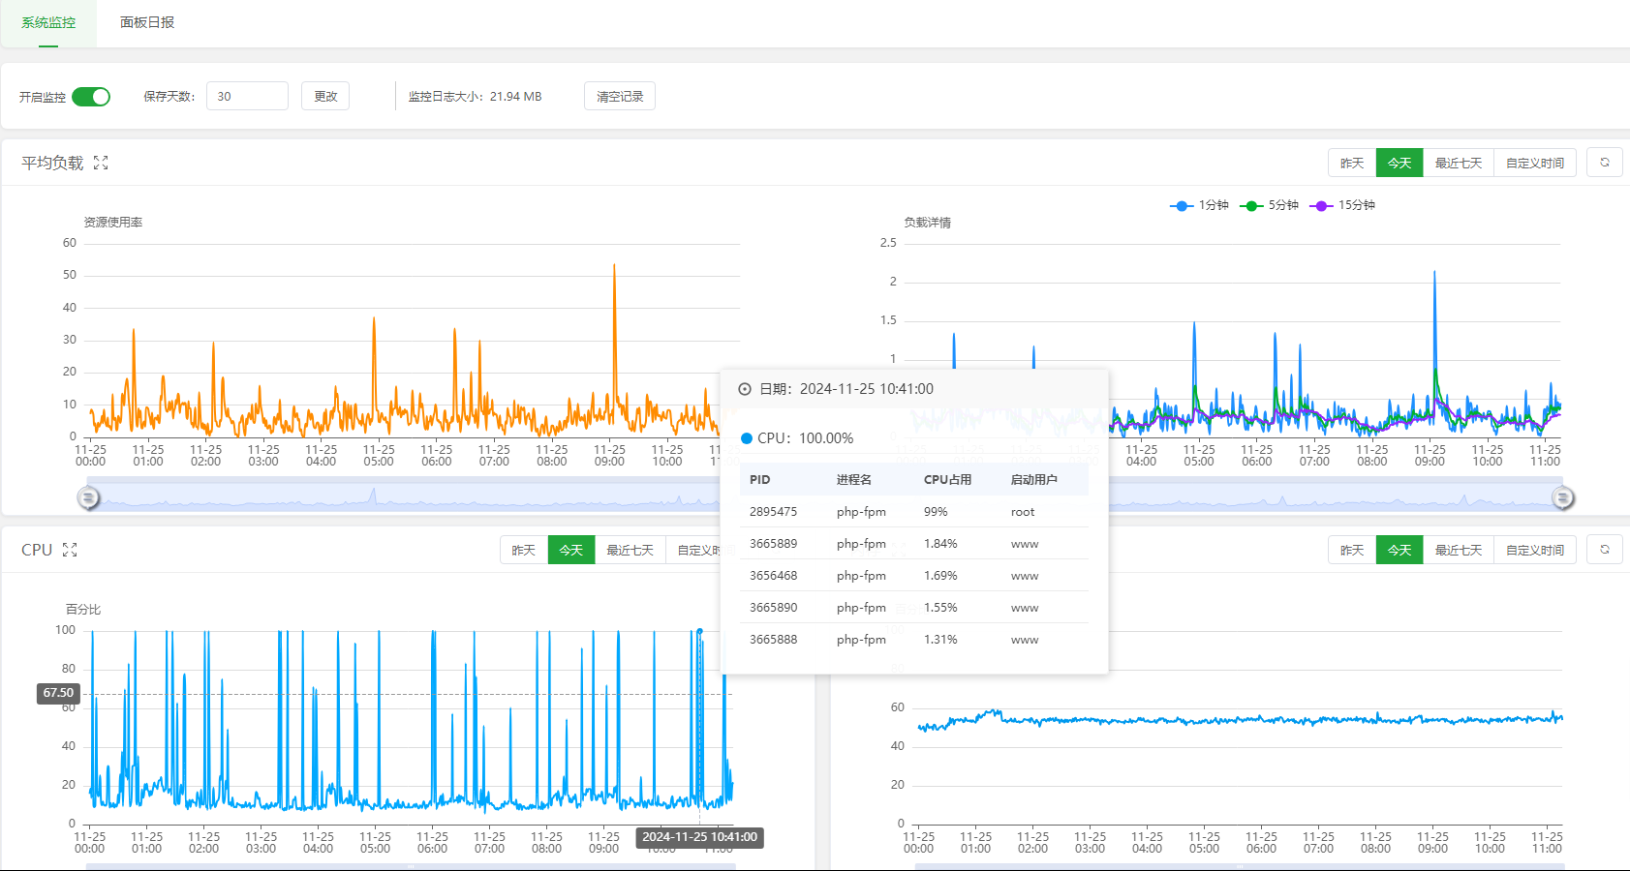Click the 2024-11-25 10:41:00 axis label

[699, 837]
